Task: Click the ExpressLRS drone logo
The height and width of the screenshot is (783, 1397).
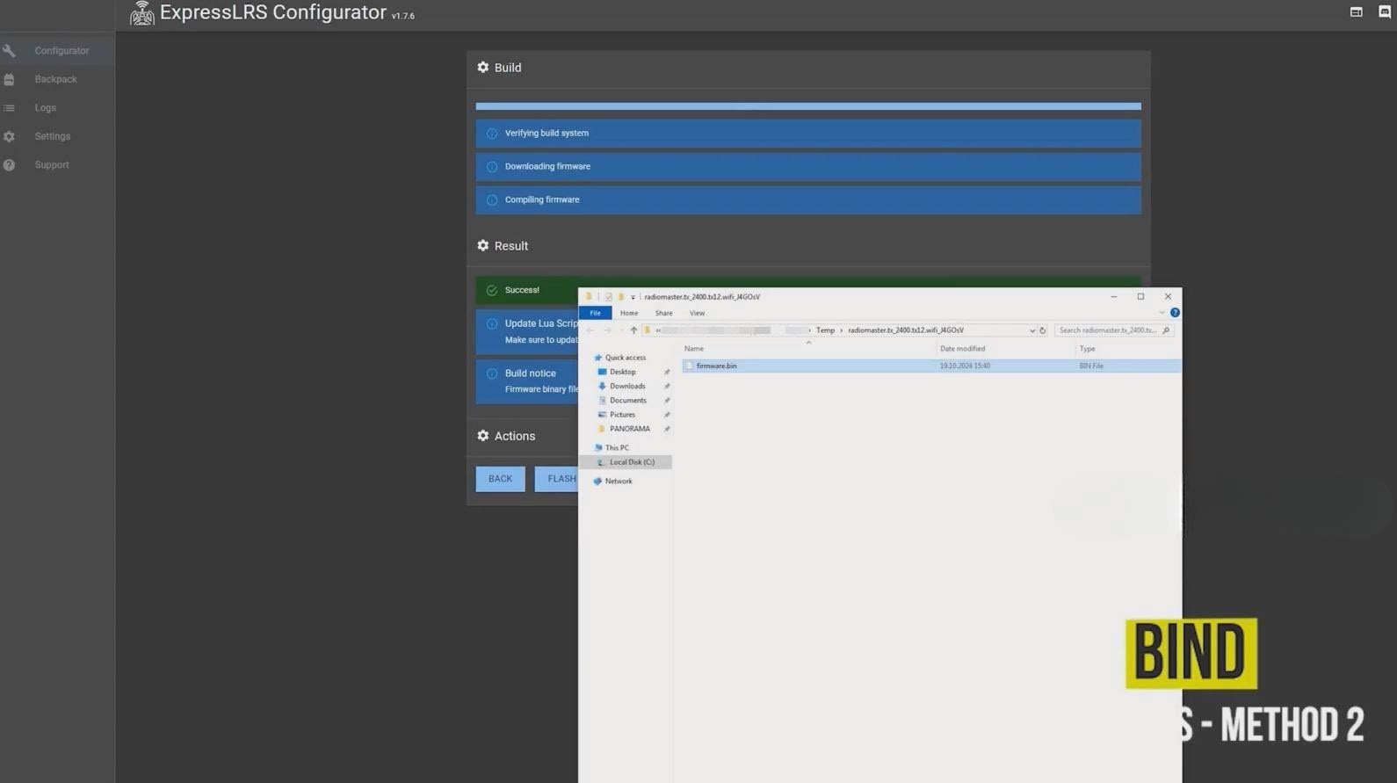Action: click(141, 13)
